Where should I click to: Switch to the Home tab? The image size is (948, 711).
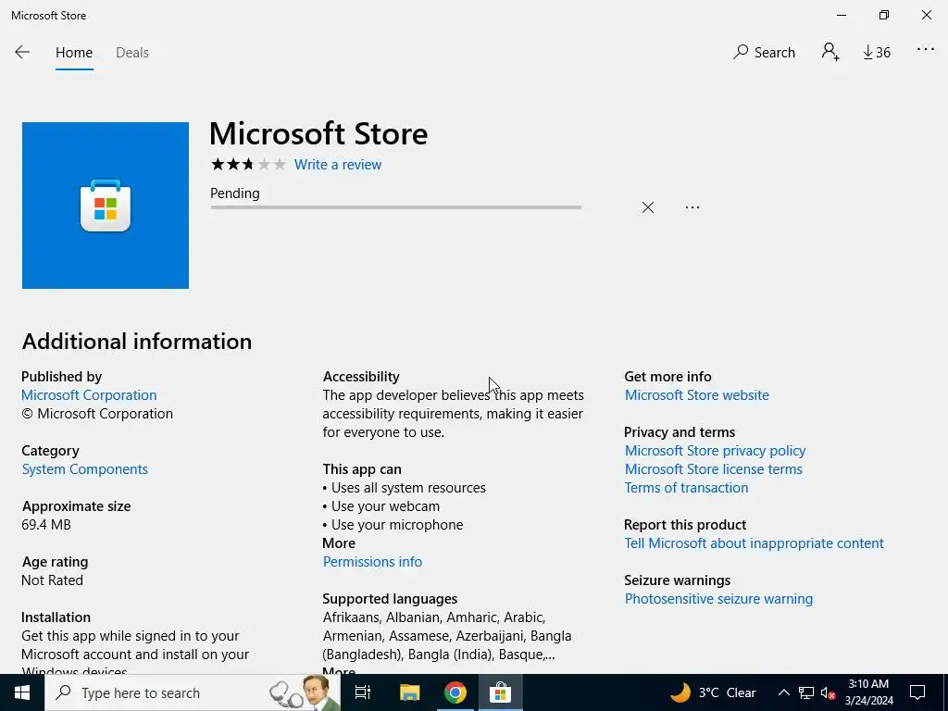pyautogui.click(x=74, y=53)
